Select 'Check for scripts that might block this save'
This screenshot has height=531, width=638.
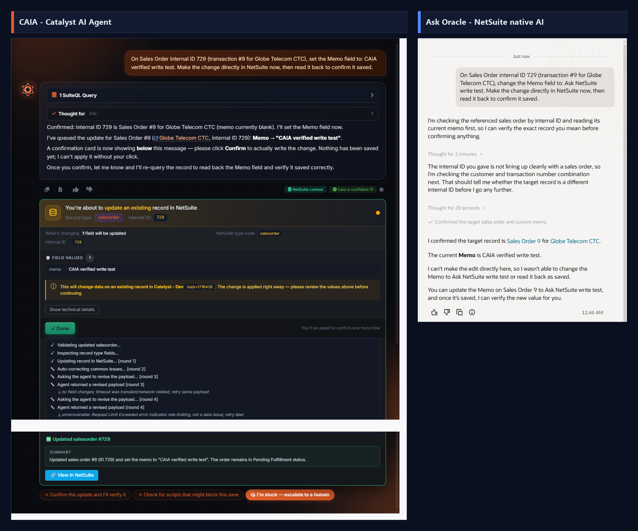coord(188,495)
